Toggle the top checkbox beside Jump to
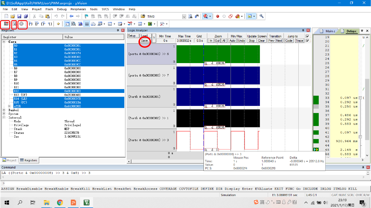 coord(308,36)
